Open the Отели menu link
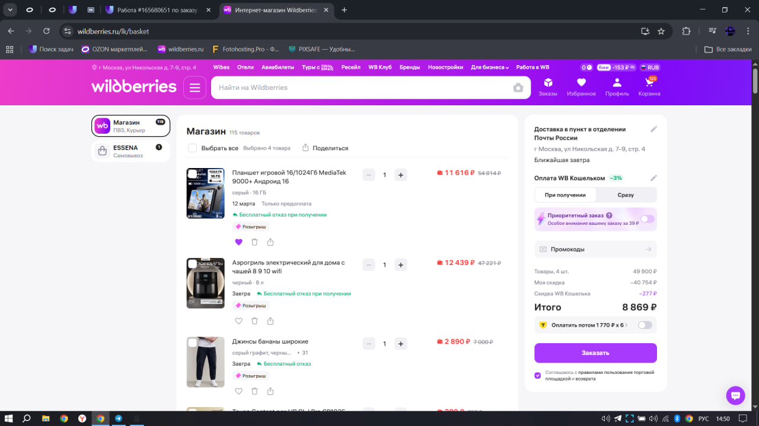This screenshot has width=759, height=426. [245, 67]
